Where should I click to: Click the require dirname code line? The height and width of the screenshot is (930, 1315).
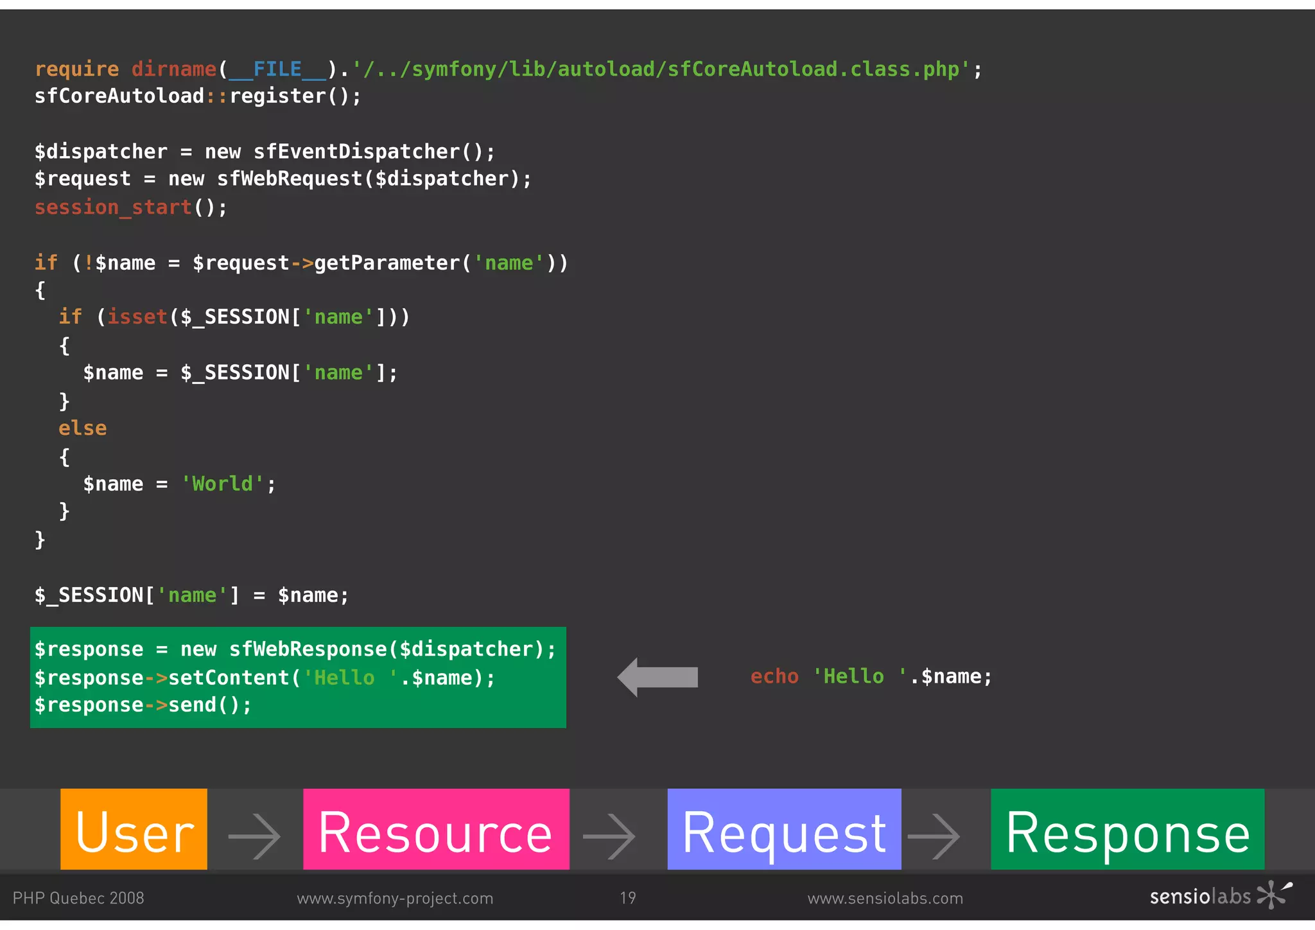tap(507, 69)
